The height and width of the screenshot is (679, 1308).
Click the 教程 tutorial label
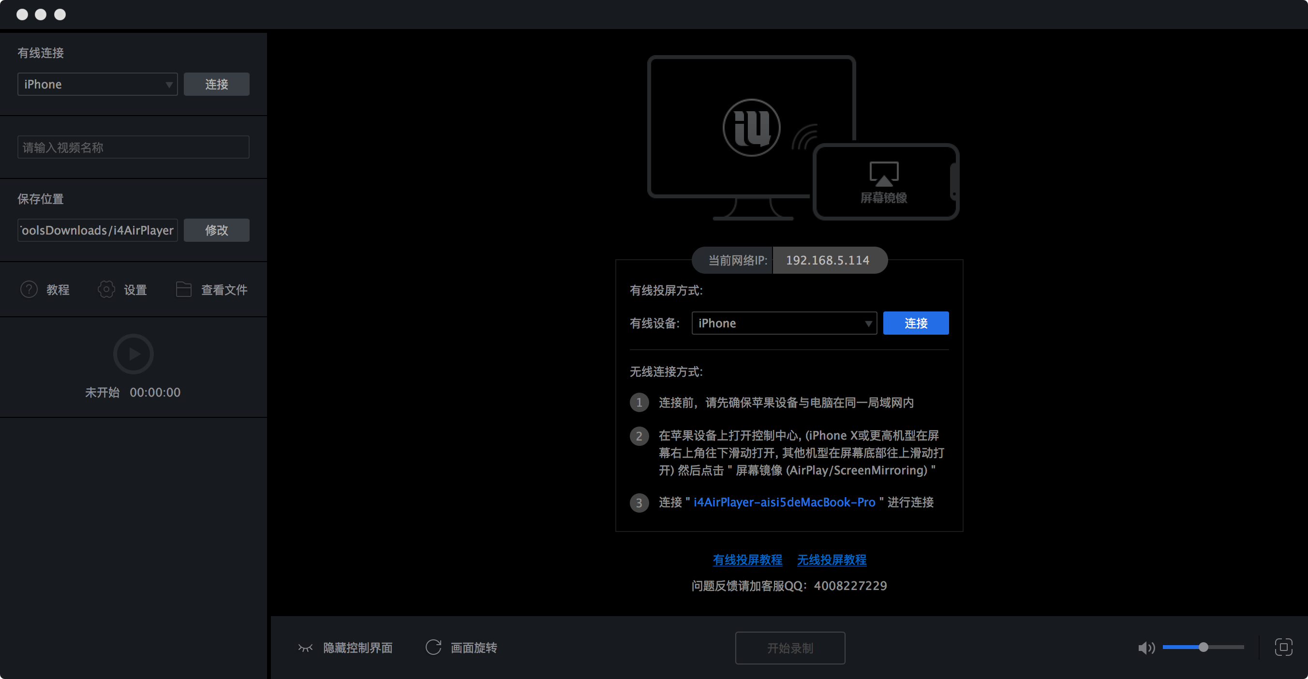[x=58, y=290]
